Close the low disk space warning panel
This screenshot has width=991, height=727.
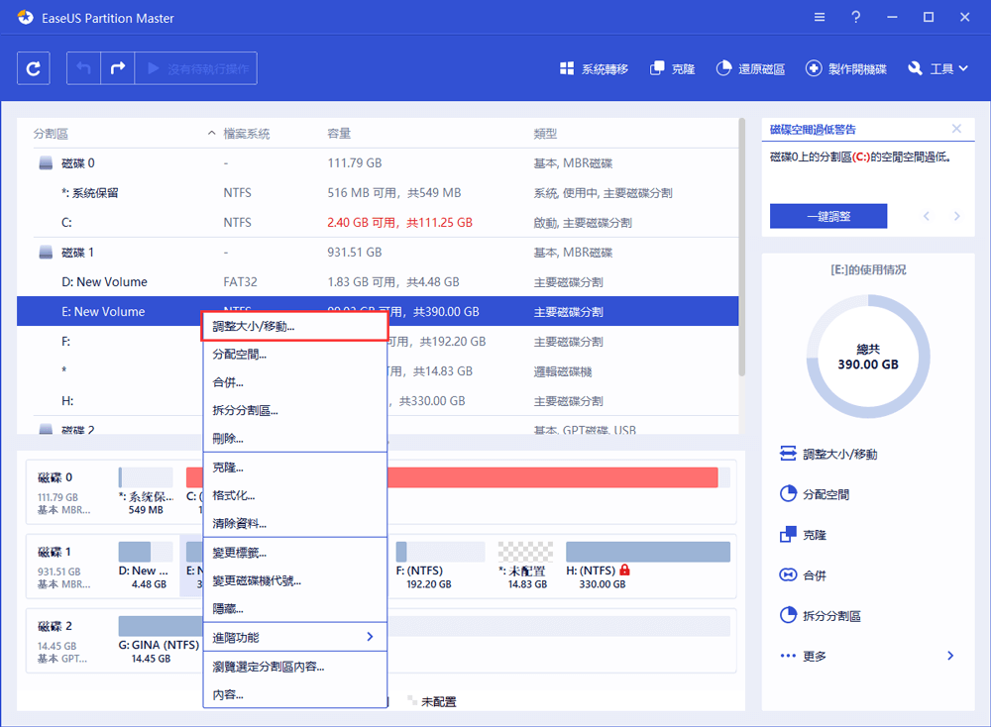click(956, 129)
